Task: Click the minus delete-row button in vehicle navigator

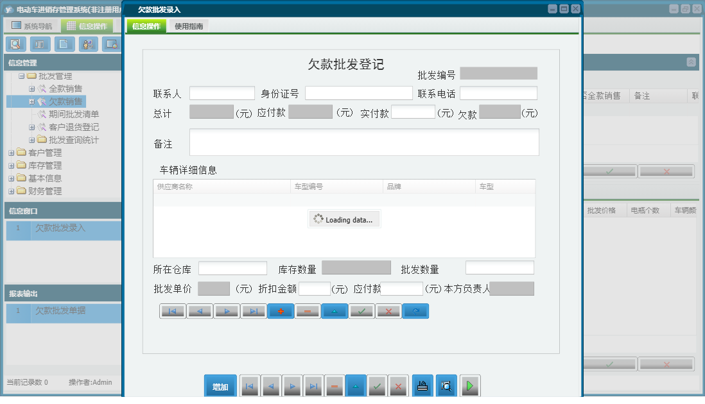Action: pyautogui.click(x=308, y=311)
